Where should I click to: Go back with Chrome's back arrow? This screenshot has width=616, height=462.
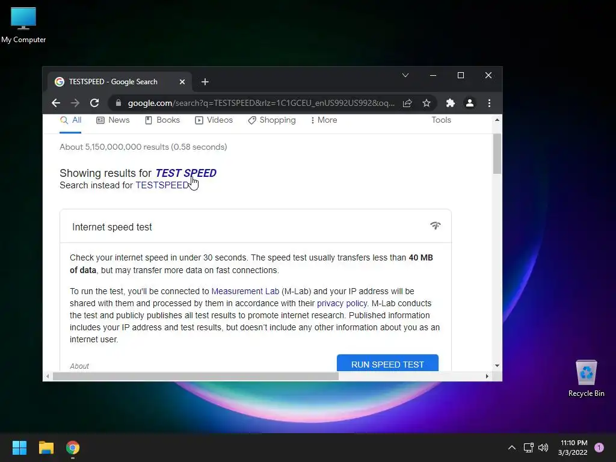[x=56, y=103]
